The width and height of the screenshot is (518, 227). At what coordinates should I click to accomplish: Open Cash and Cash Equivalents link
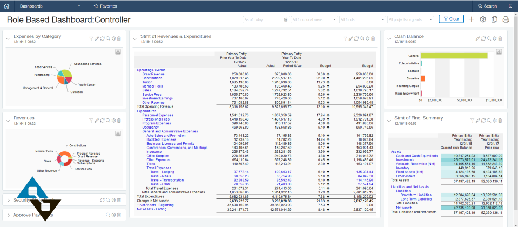pos(417,156)
